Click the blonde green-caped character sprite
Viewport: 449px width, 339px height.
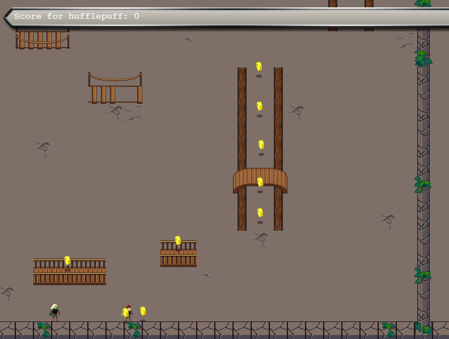54,313
